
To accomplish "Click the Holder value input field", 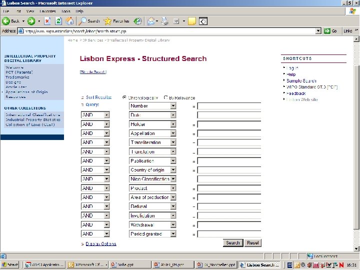I will (229, 124).
